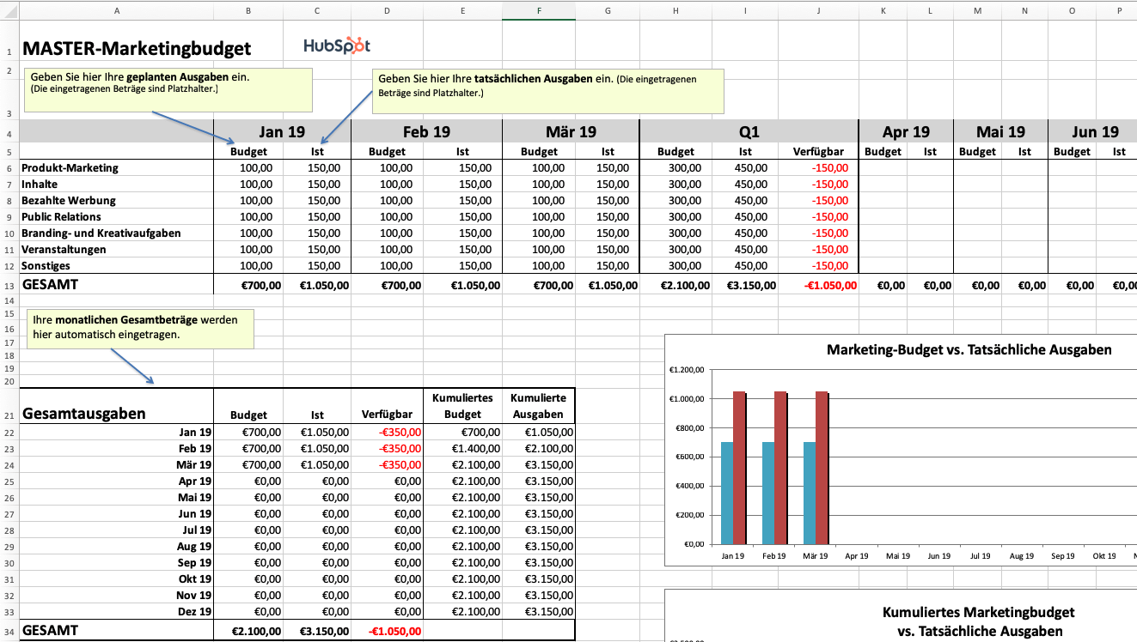1137x642 pixels.
Task: Click the Q1 header cell
Action: 749,132
